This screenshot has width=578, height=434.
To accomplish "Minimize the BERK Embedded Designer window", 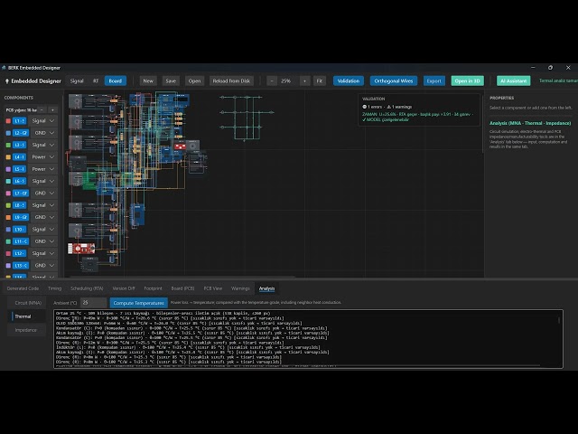I will pyautogui.click(x=533, y=68).
